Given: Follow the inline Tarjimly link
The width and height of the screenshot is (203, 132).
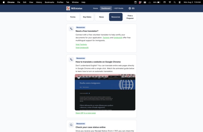Looking at the screenshot, I should coord(106,38).
